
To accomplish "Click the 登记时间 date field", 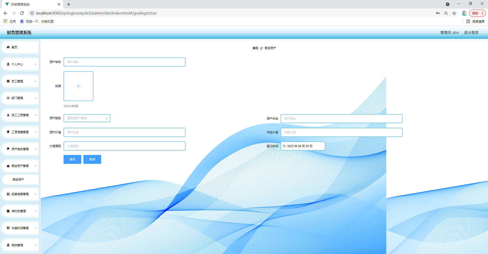I will pyautogui.click(x=303, y=146).
